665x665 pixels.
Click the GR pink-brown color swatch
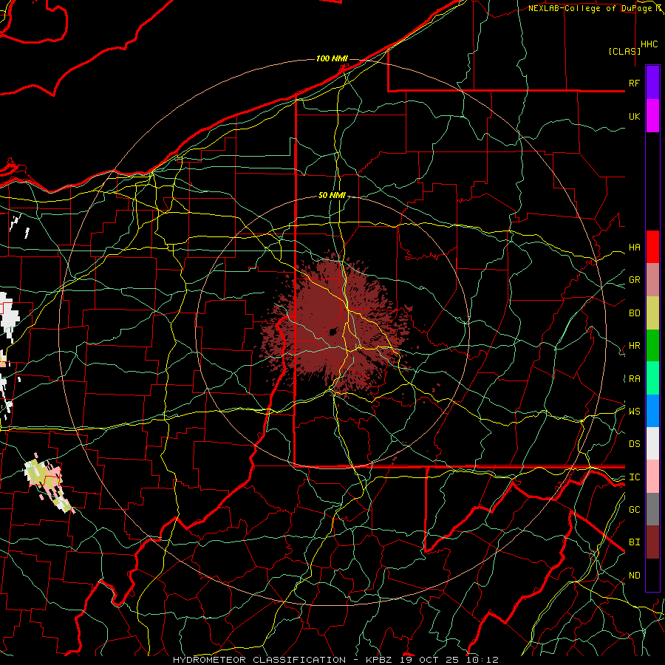pyautogui.click(x=652, y=280)
